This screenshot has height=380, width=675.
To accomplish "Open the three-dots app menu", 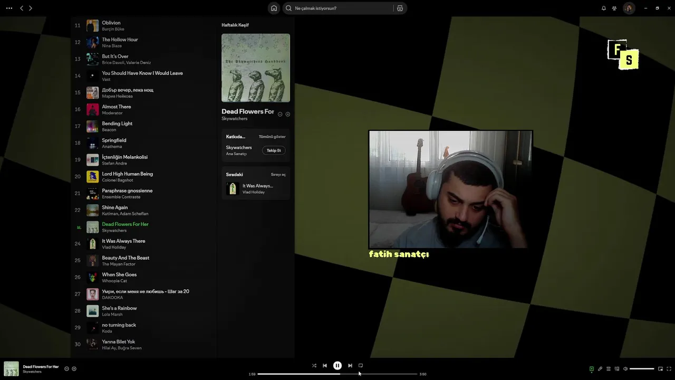I will click(x=9, y=8).
